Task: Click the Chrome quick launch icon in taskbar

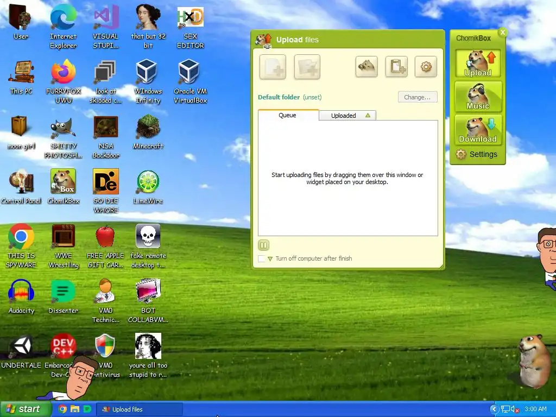Action: 62,409
